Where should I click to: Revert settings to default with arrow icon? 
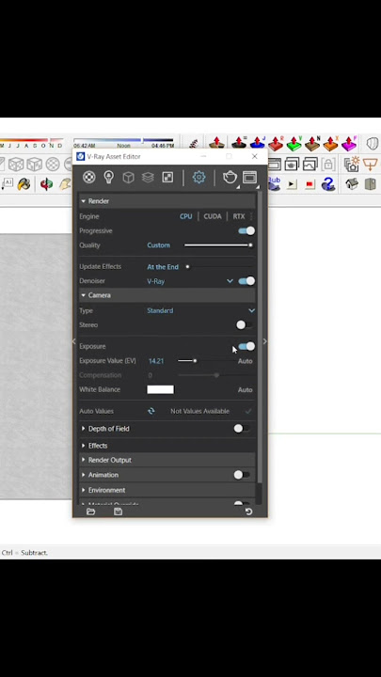coord(248,512)
